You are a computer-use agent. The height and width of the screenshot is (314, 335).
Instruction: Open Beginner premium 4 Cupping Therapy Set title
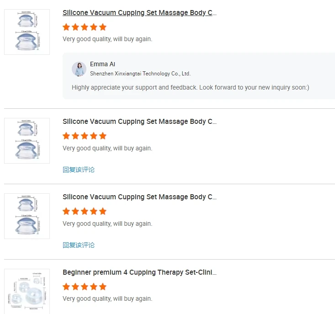pyautogui.click(x=139, y=272)
